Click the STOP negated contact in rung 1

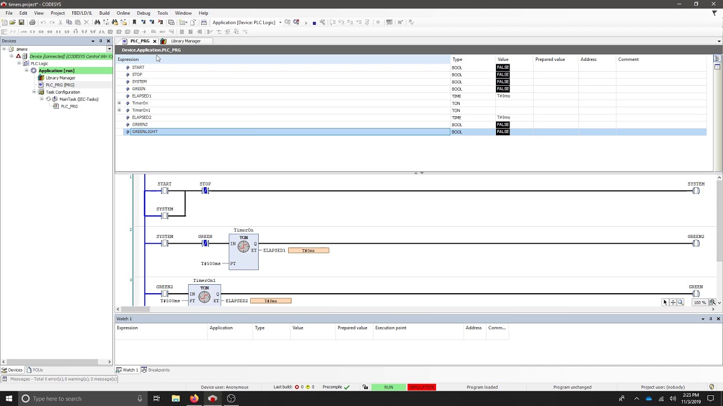pos(205,191)
